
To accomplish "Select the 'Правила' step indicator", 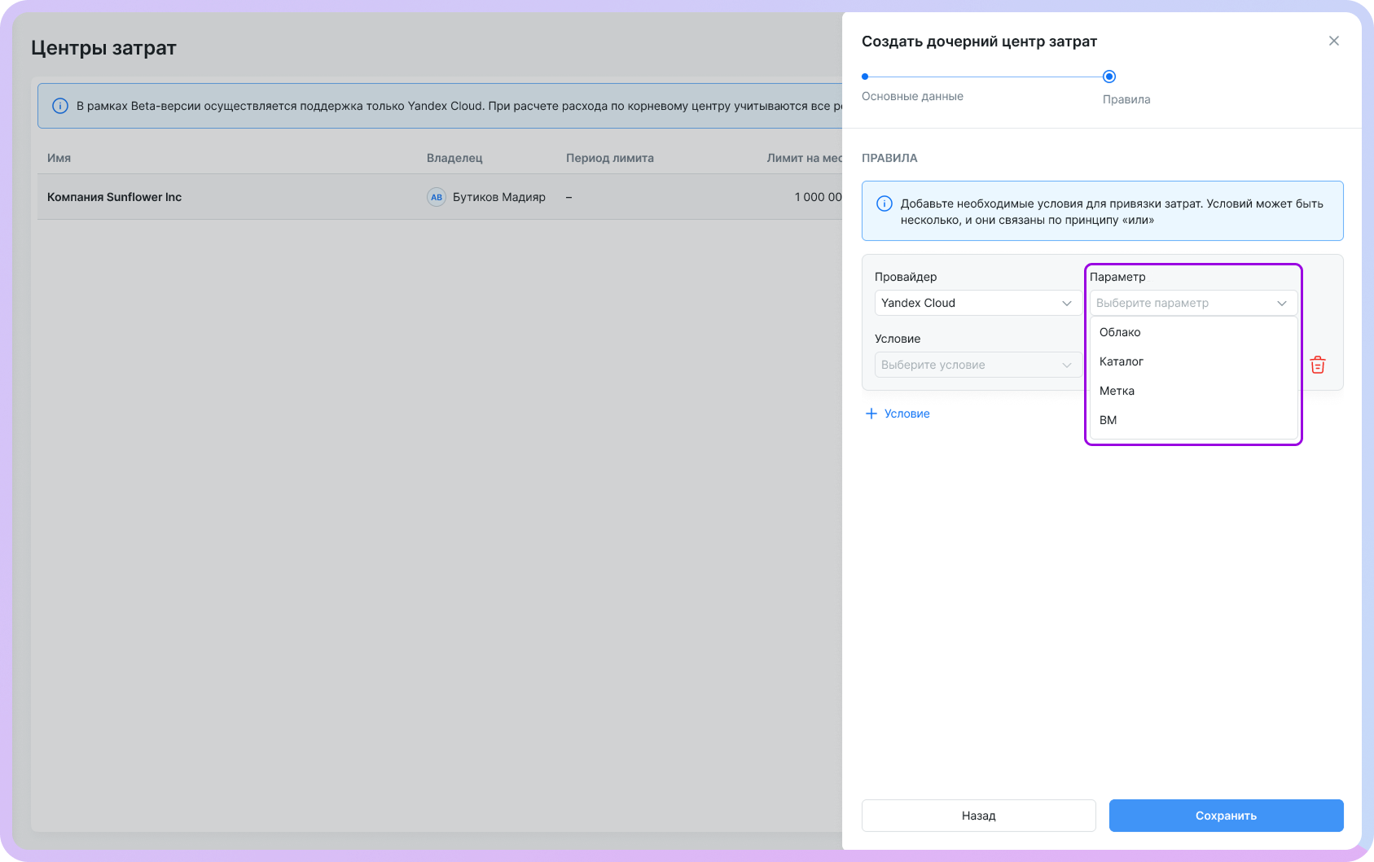I will coord(1108,77).
